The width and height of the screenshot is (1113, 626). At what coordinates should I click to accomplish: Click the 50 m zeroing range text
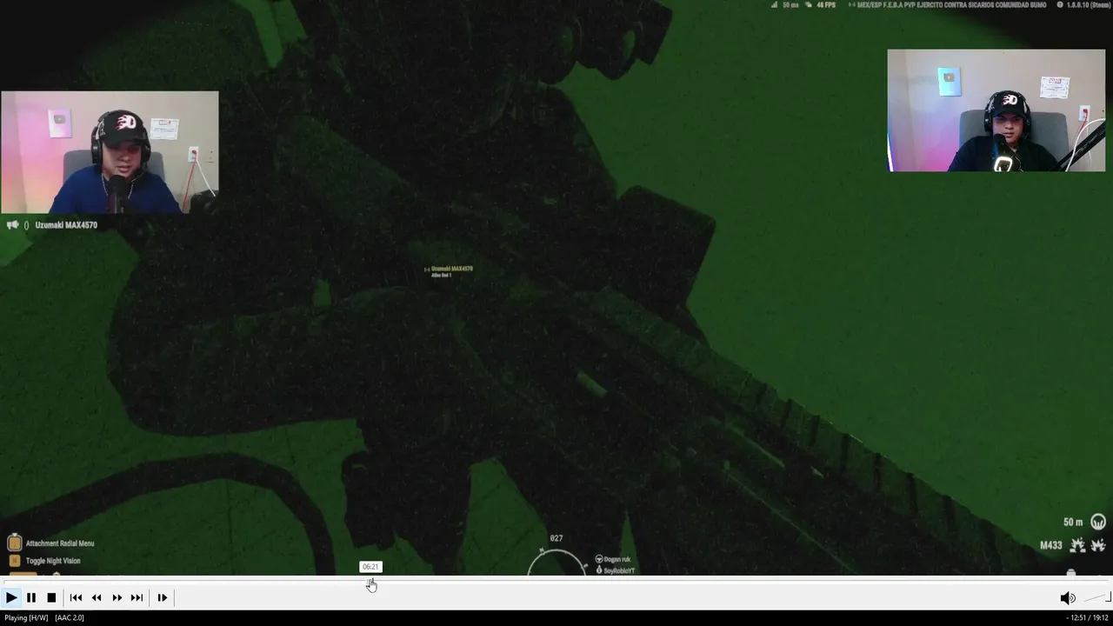coord(1073,523)
